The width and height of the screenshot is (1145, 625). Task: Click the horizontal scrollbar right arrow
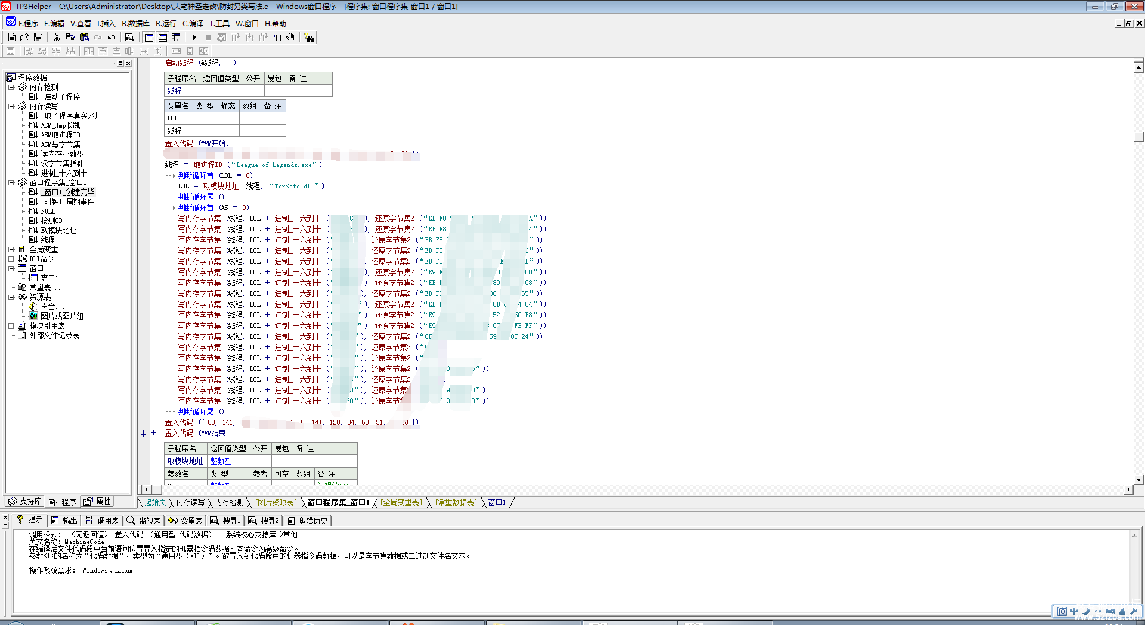1128,490
